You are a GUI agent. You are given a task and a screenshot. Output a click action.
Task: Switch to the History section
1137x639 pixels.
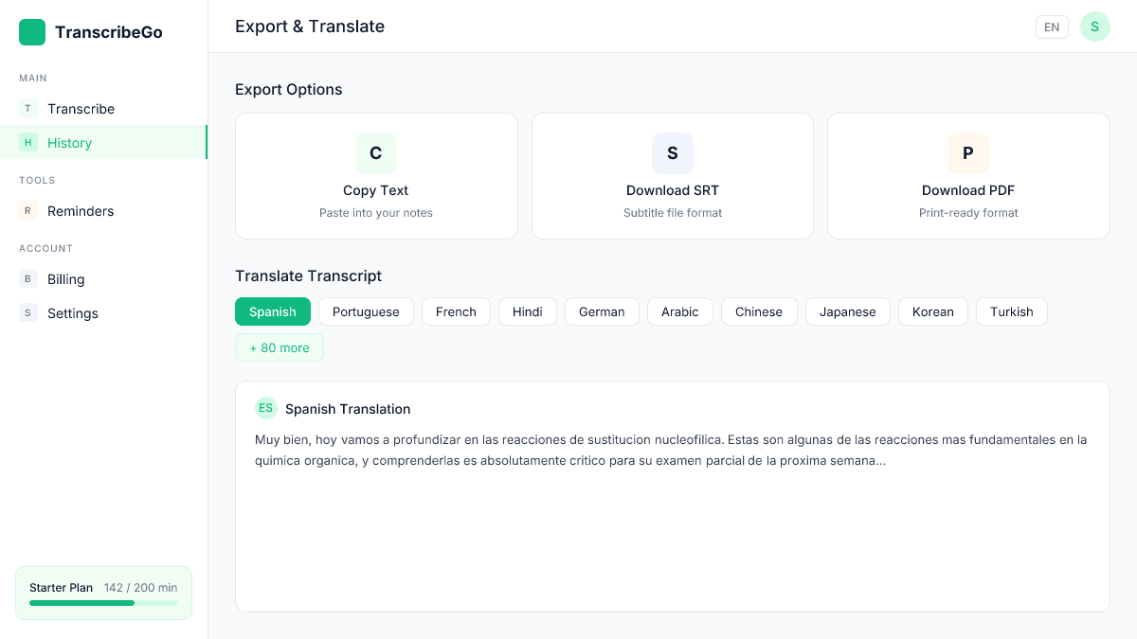click(x=69, y=143)
